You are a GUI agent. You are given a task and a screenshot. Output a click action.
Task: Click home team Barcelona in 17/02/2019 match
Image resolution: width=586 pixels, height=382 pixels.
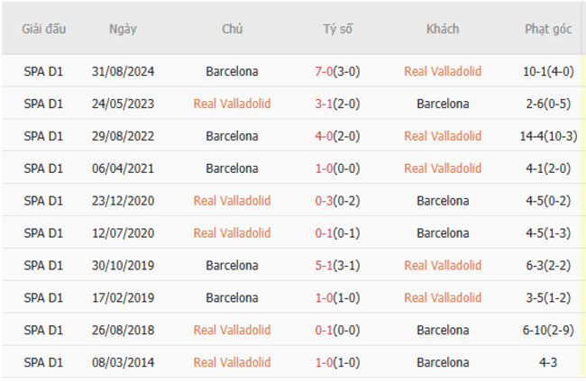tap(232, 298)
